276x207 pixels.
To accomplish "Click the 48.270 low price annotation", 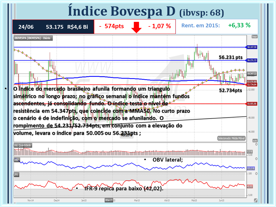I will (x=127, y=135).
